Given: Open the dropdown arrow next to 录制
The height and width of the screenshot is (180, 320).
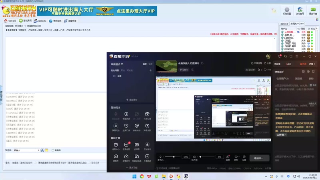Looking at the screenshot, I should (239, 157).
